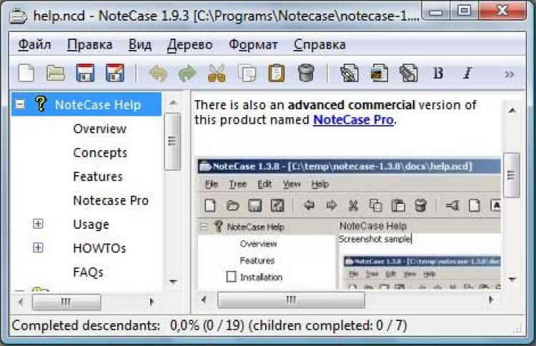
Task: Open the Справка menu
Action: pyautogui.click(x=319, y=45)
